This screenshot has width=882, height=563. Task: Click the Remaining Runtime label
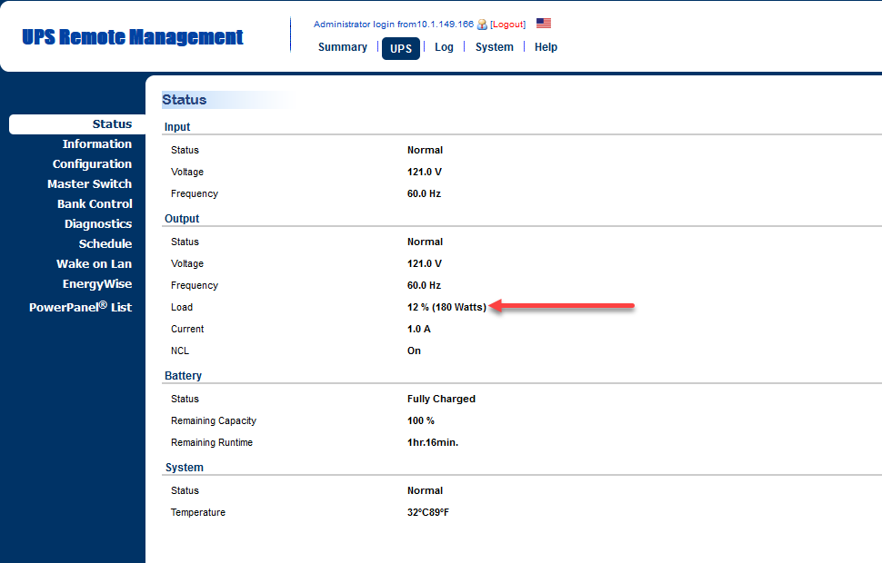[x=212, y=443]
